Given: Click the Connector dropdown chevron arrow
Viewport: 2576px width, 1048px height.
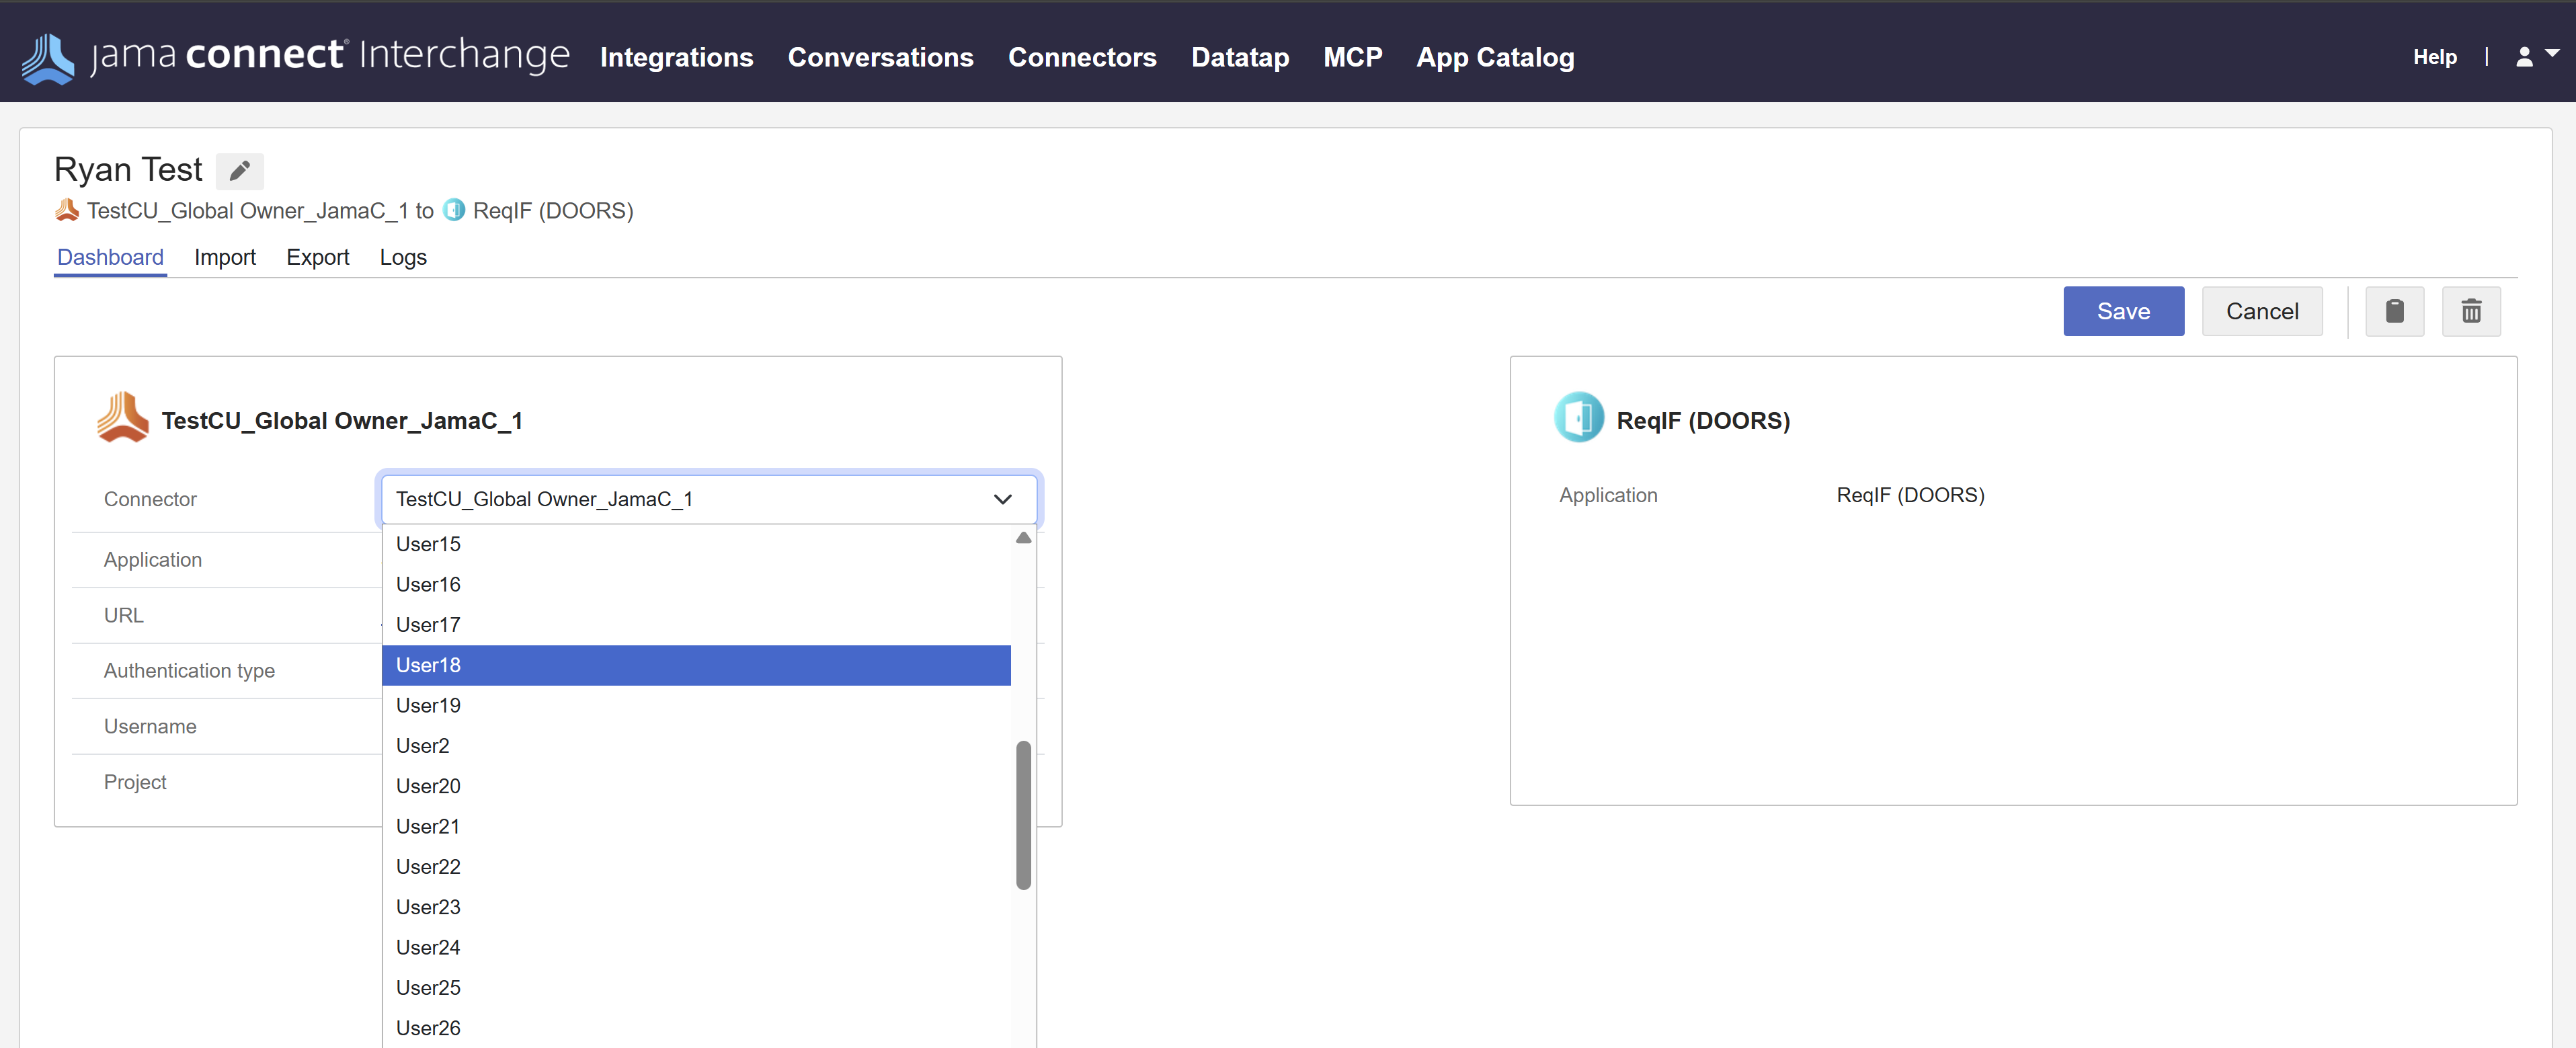Looking at the screenshot, I should (1002, 499).
